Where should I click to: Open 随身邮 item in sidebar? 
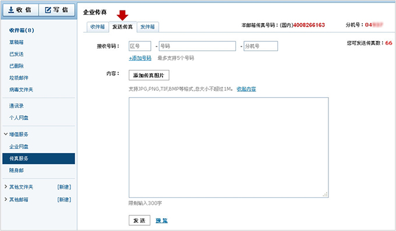16,170
